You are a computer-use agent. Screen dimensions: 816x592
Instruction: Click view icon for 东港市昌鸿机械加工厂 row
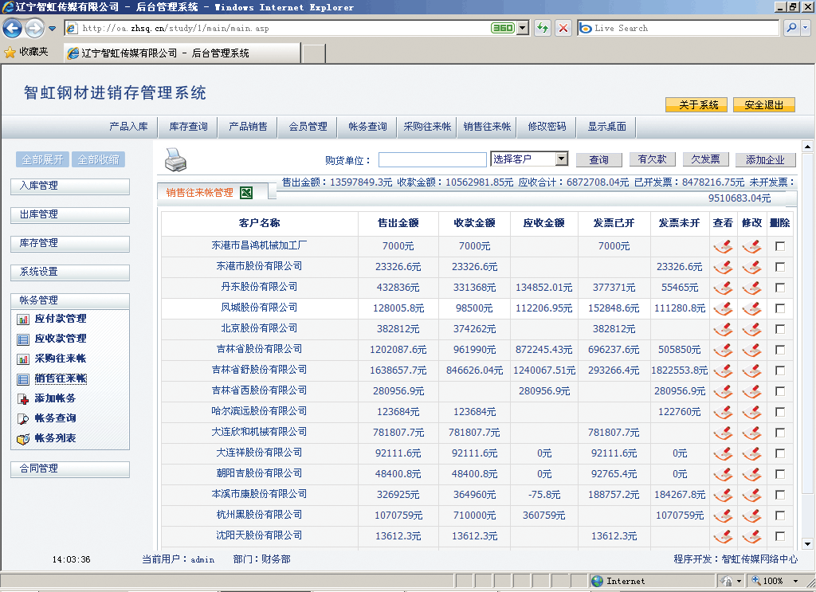coord(723,246)
